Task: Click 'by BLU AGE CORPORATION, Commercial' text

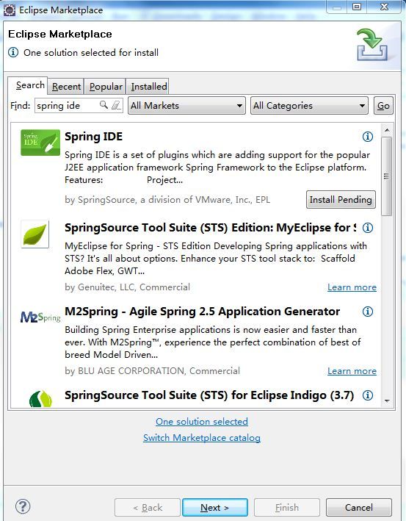Action: [x=152, y=371]
